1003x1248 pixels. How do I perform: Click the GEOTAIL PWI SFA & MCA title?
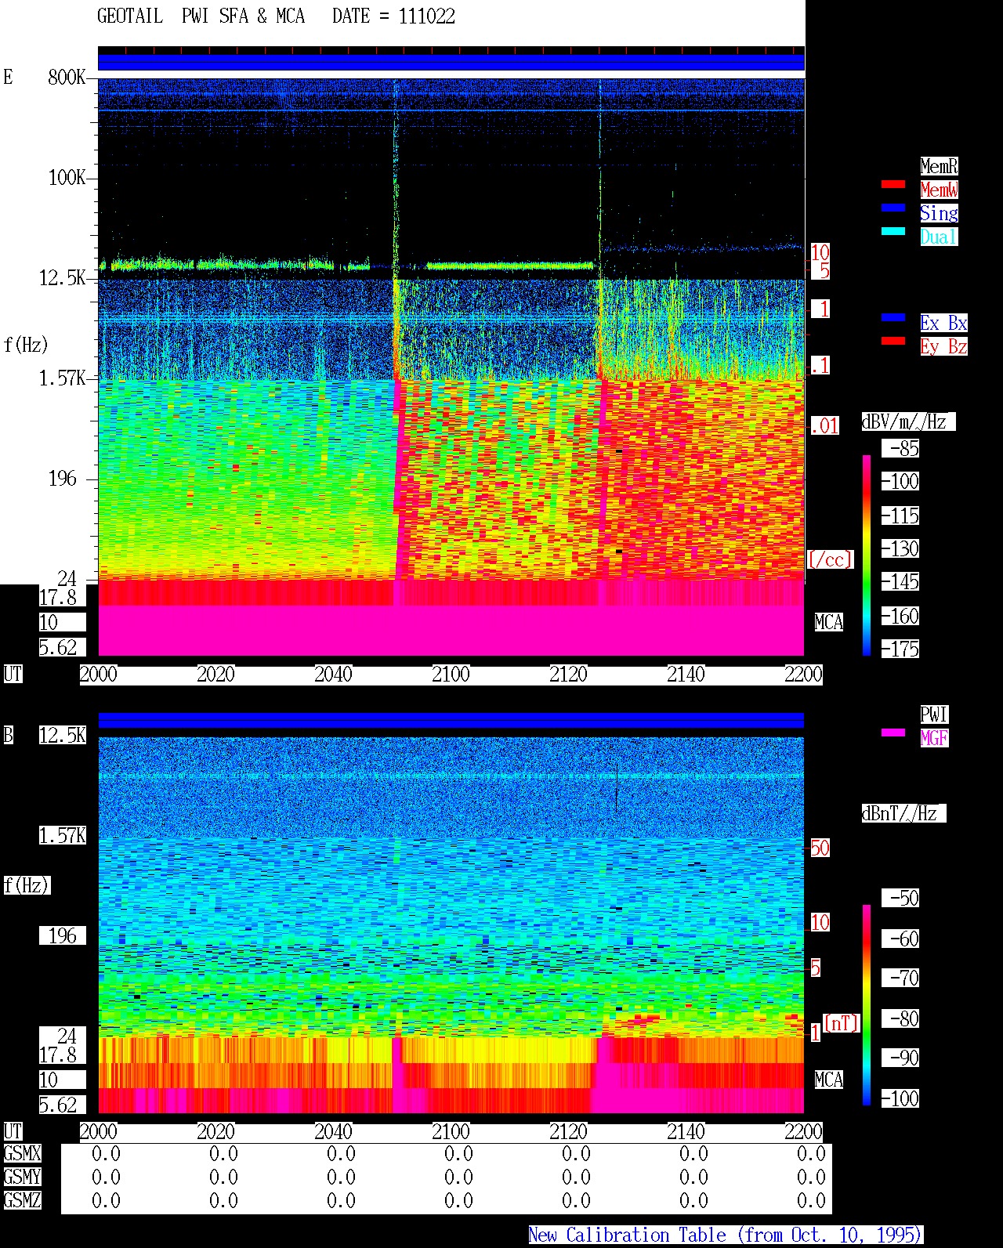[276, 16]
